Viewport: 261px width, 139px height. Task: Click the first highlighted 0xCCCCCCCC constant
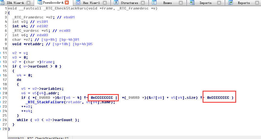click(102, 98)
